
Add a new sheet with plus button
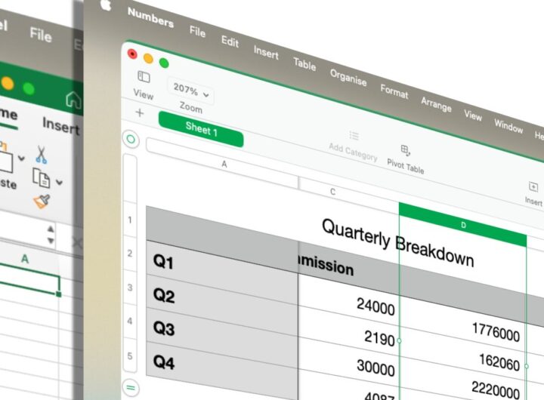pos(140,112)
